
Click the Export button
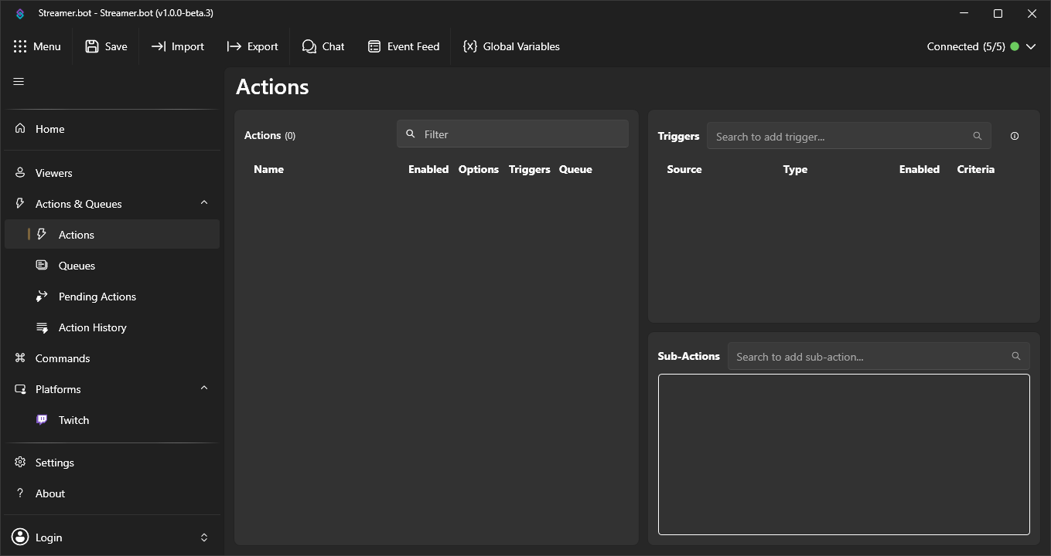pos(252,46)
